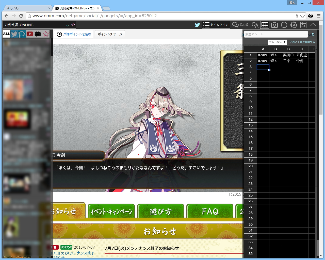
Task: Select cell containing 三条
Action: [x=288, y=61]
